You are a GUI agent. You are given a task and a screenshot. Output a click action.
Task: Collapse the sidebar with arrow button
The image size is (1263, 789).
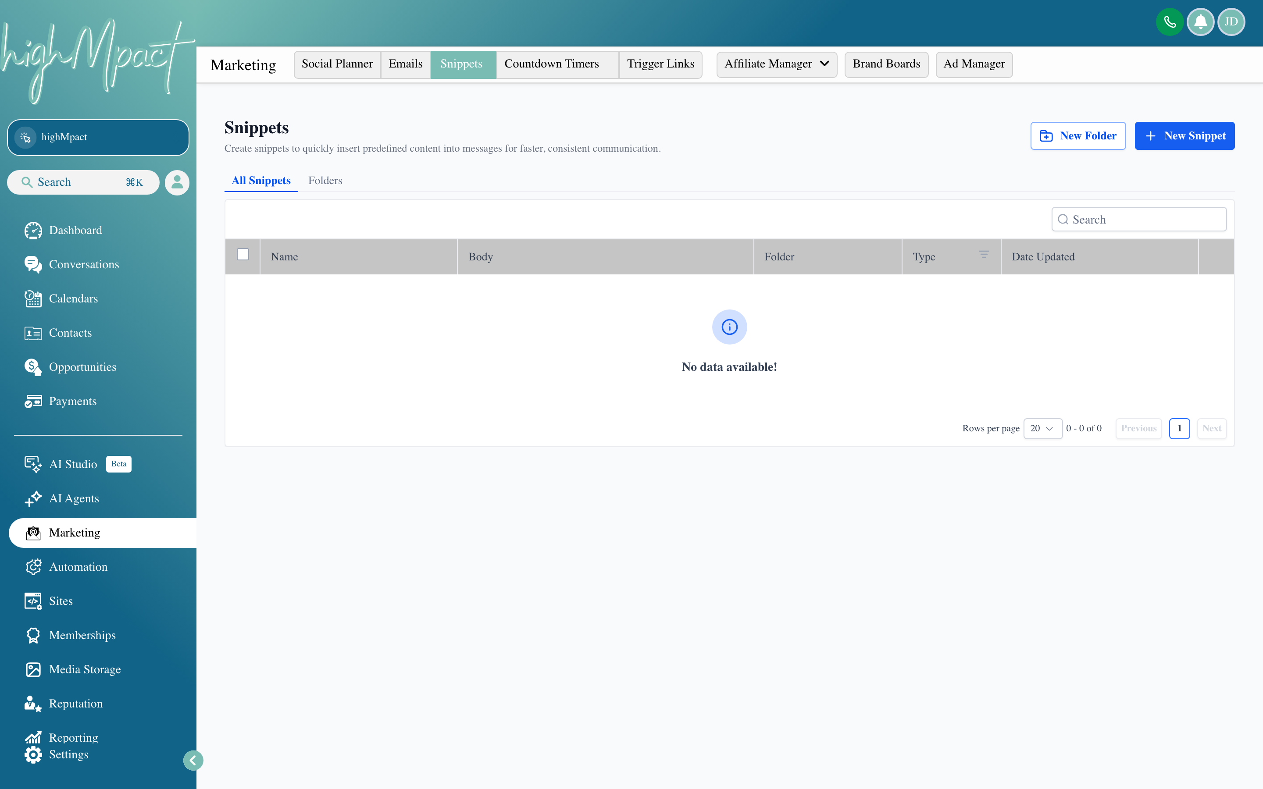pos(193,761)
